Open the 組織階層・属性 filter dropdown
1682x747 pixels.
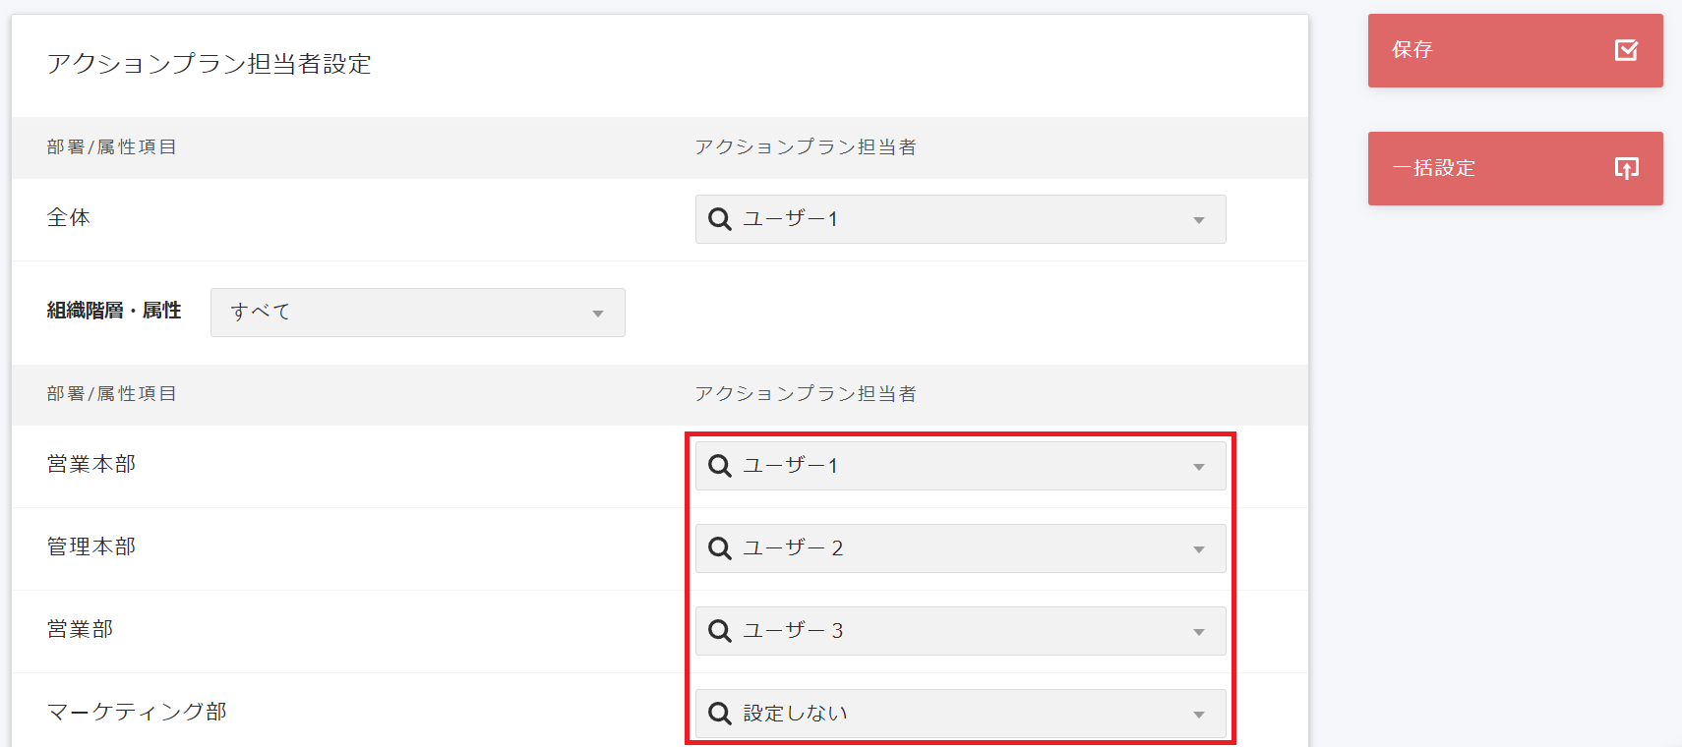[417, 313]
